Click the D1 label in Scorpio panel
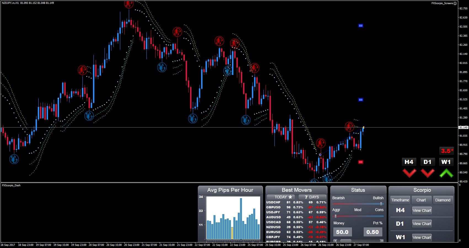Viewport: 469px width, 248px height. coord(400,224)
